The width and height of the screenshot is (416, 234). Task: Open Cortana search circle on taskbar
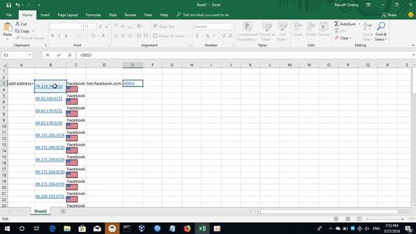(x=22, y=228)
